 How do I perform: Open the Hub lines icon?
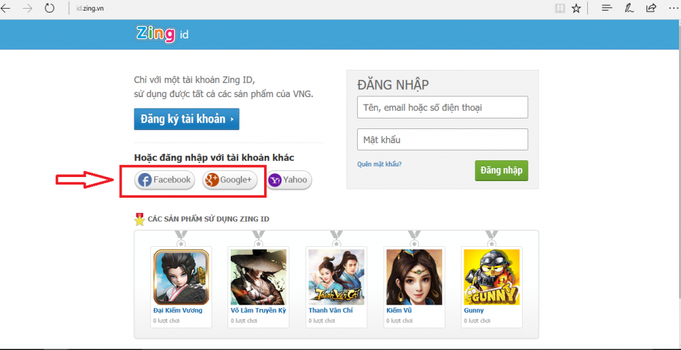pyautogui.click(x=607, y=8)
